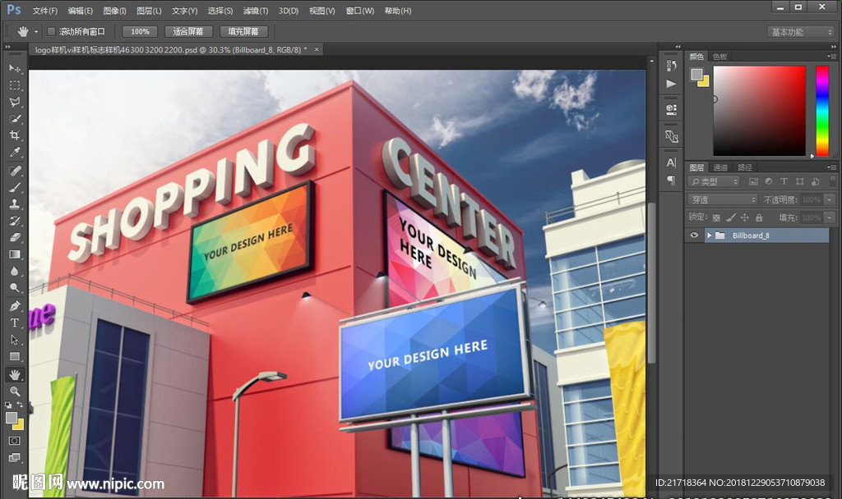
Task: Open the workspace dropdown 基本功能
Action: (x=801, y=32)
